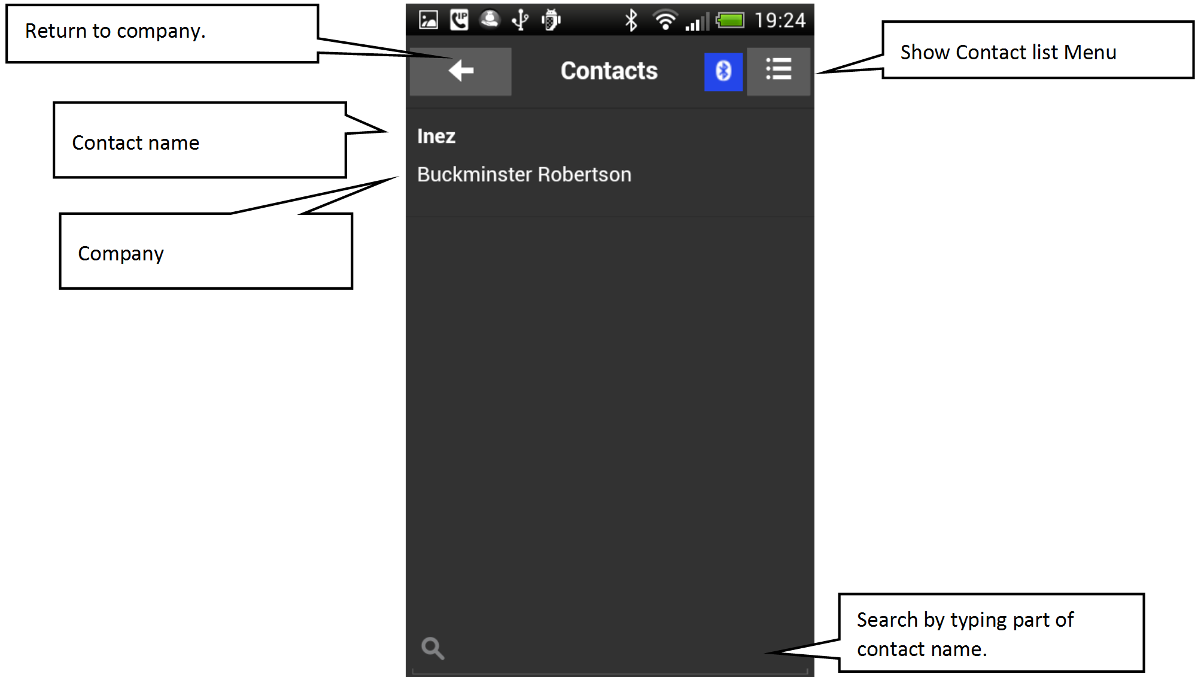Image resolution: width=1201 pixels, height=677 pixels.
Task: Tap the battery indicator icon
Action: (730, 20)
